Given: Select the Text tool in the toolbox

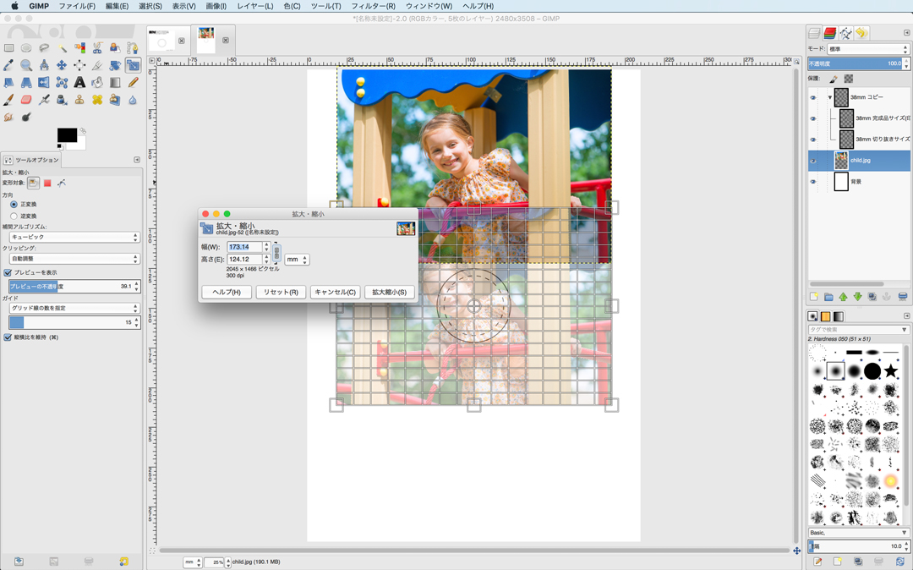Looking at the screenshot, I should click(79, 83).
